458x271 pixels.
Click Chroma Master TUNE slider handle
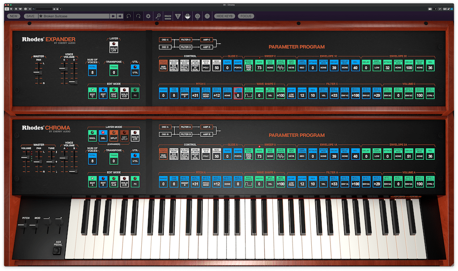click(51, 162)
